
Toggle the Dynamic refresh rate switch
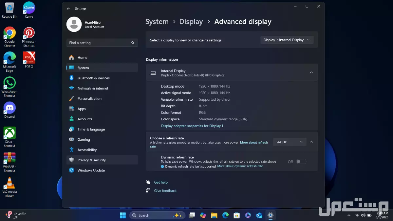click(x=301, y=161)
